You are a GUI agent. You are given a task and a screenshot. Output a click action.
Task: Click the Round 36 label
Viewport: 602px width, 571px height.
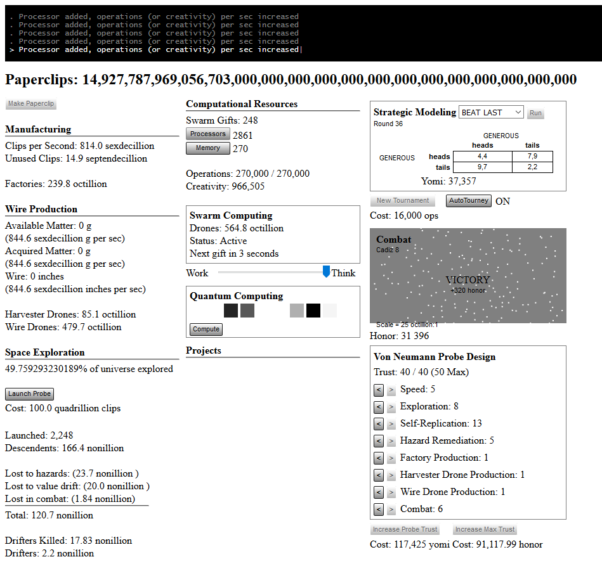(x=388, y=124)
